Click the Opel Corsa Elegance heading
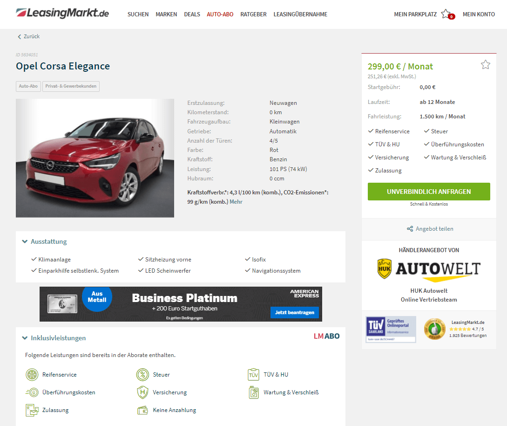The image size is (507, 426). 63,66
